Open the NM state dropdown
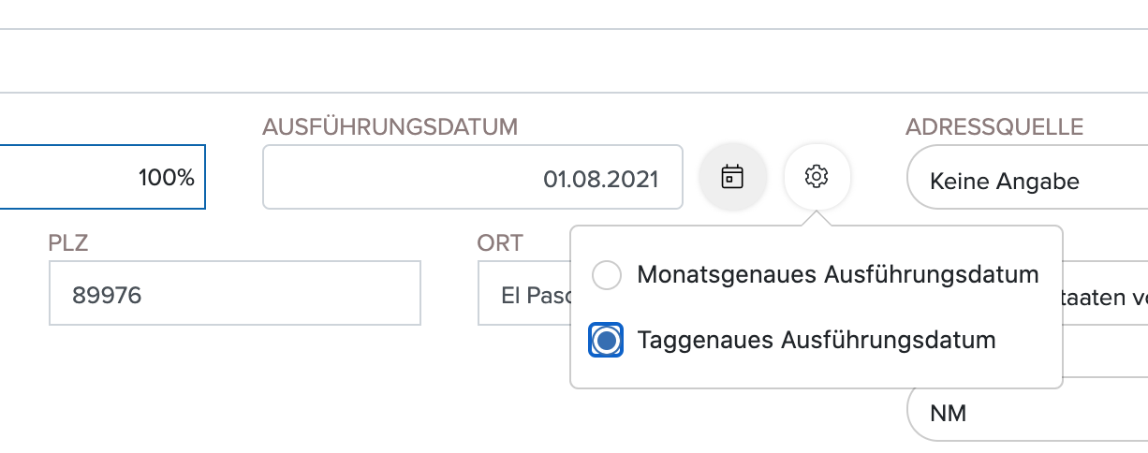1148x453 pixels. point(1027,413)
